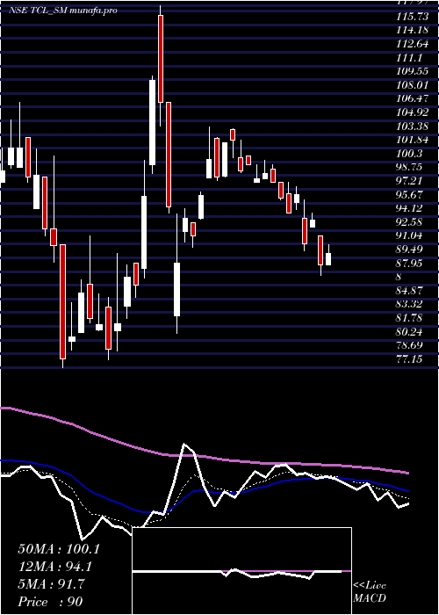Image resolution: width=439 pixels, height=615 pixels.
Task: Select the 108.01 price axis label
Action: click(x=411, y=85)
